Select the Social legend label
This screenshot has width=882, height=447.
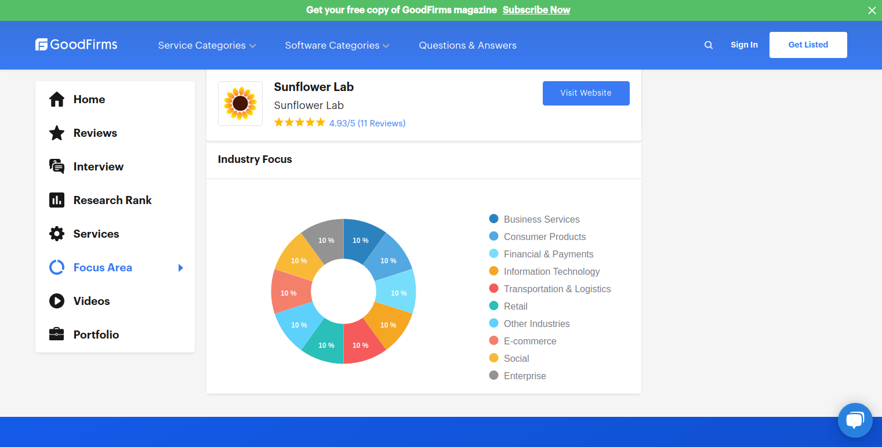pyautogui.click(x=516, y=358)
